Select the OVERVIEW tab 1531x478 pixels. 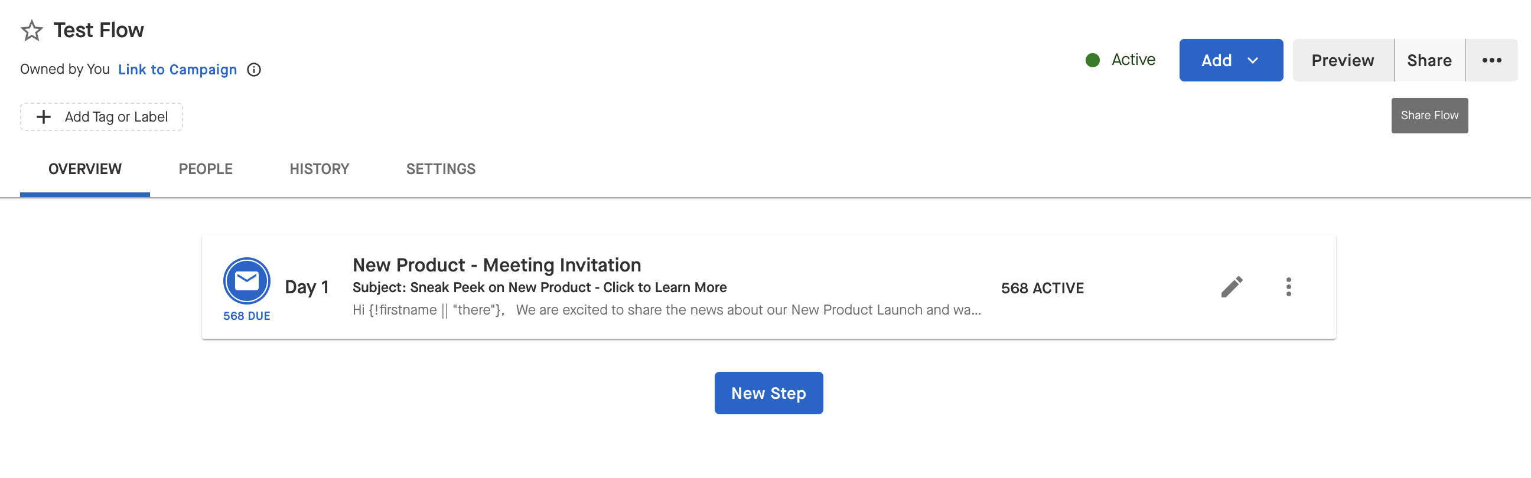85,169
